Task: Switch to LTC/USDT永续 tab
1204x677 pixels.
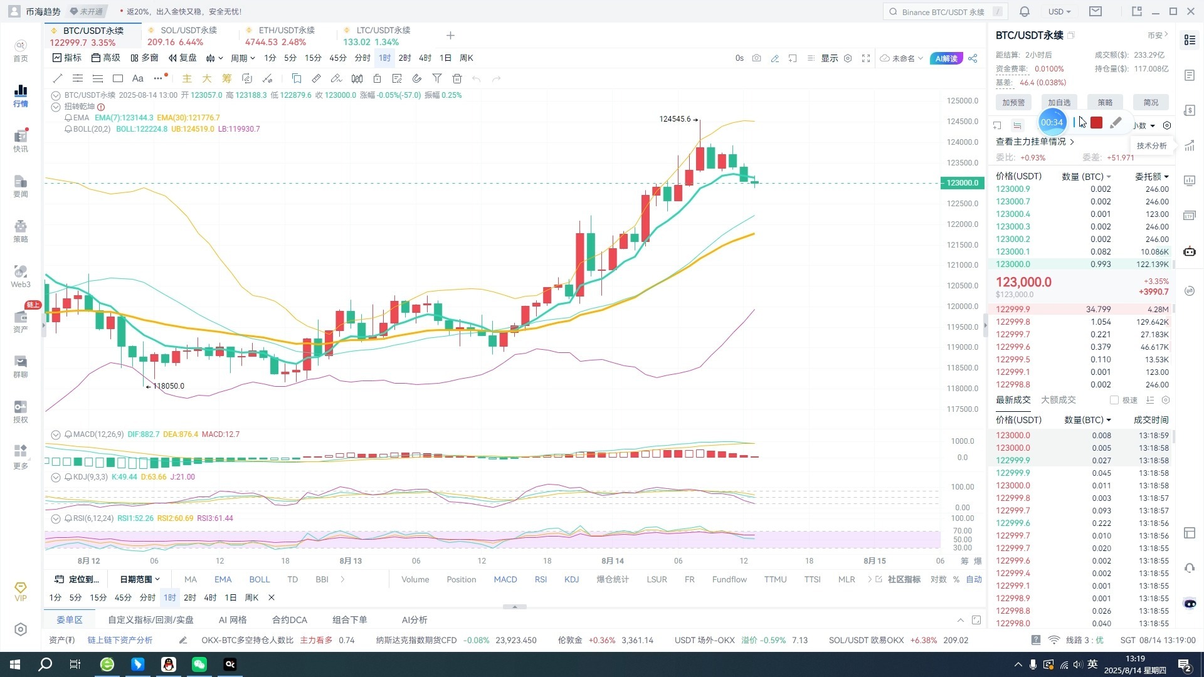Action: point(386,36)
